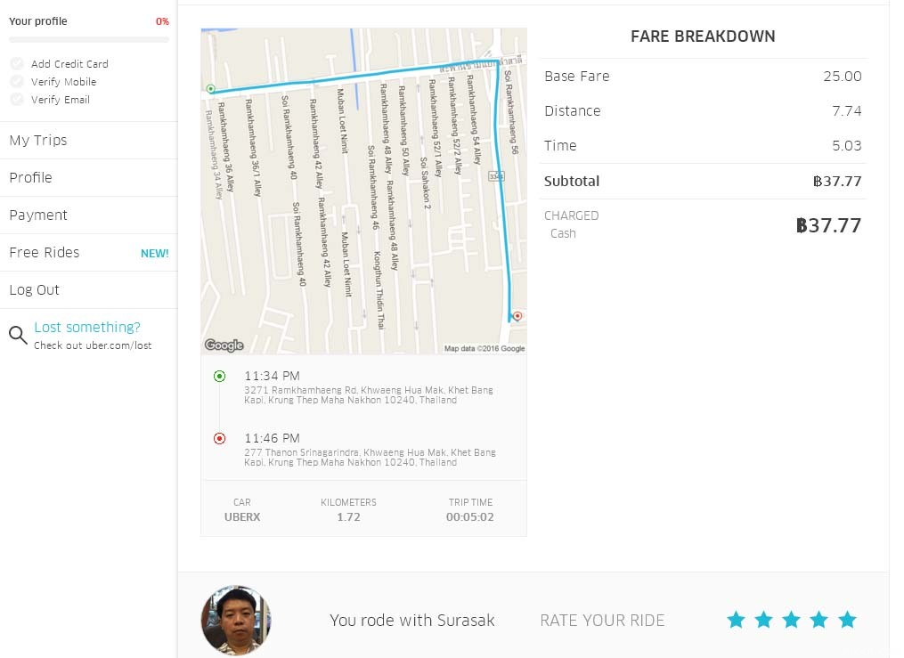Click the green pickup marker on map

[210, 89]
